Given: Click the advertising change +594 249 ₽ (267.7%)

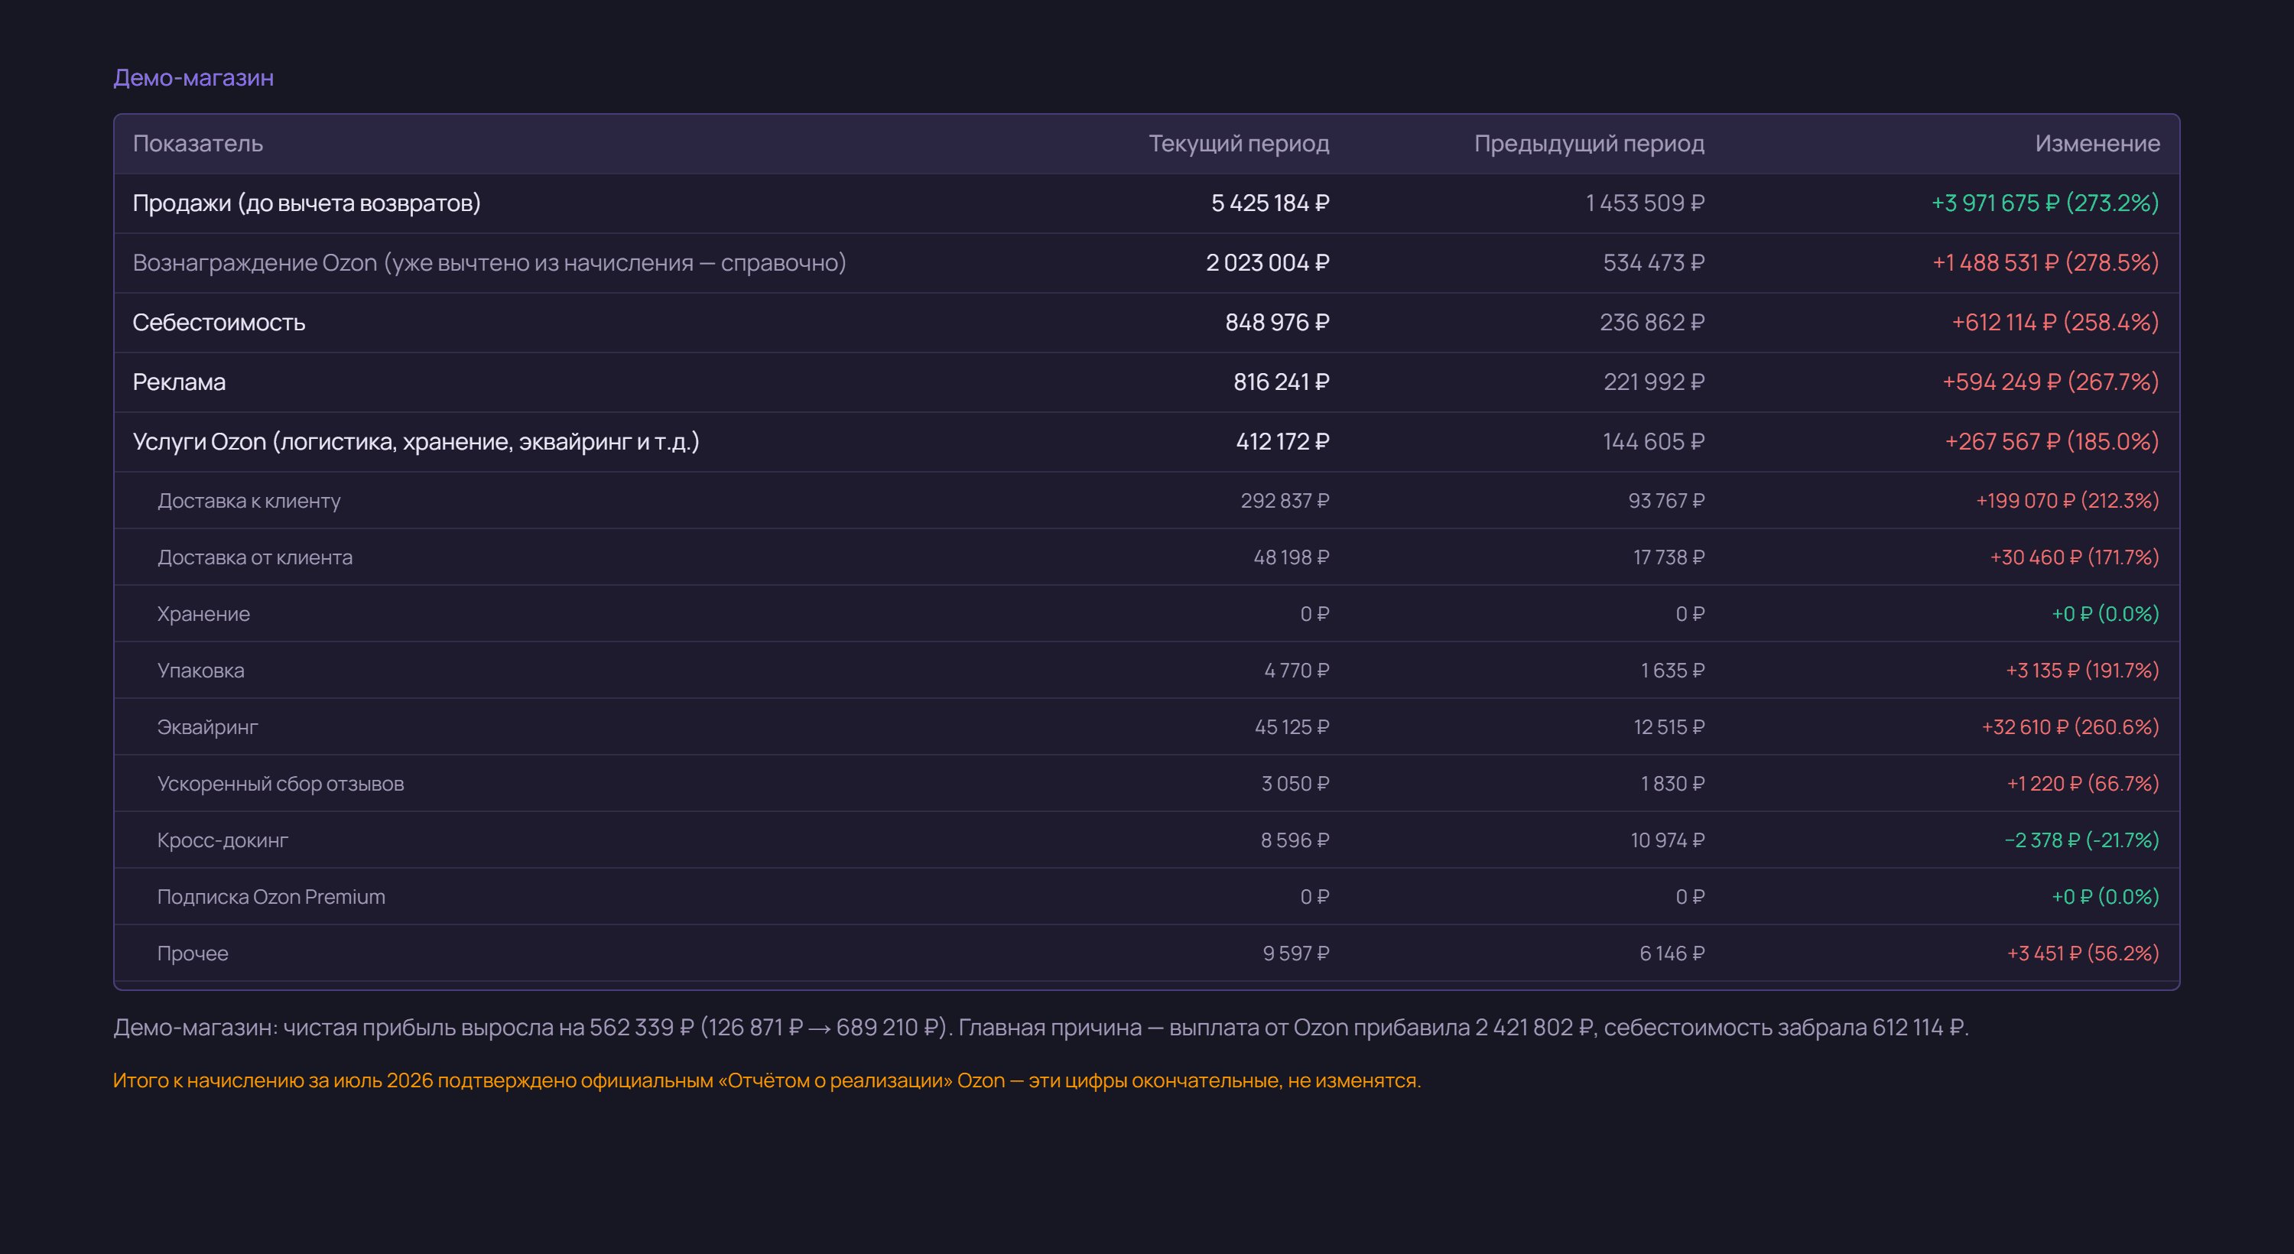Looking at the screenshot, I should 2050,382.
